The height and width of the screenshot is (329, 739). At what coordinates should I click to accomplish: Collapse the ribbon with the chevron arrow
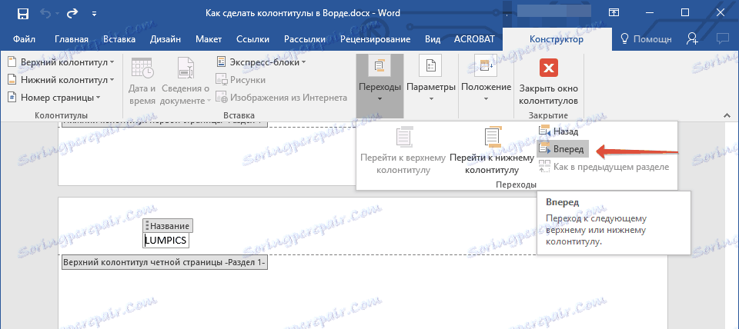pyautogui.click(x=726, y=115)
